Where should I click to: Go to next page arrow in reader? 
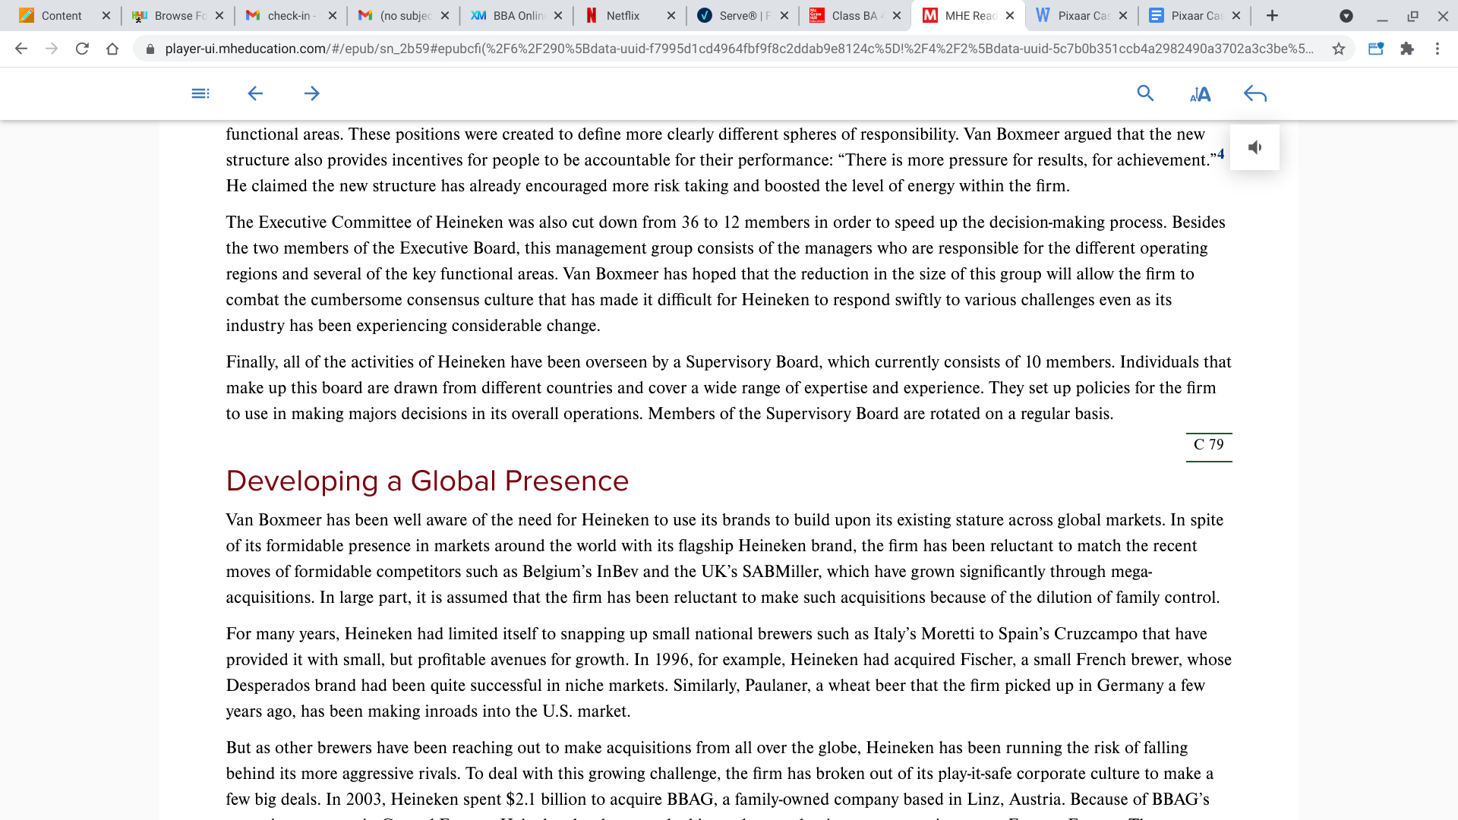pyautogui.click(x=311, y=93)
